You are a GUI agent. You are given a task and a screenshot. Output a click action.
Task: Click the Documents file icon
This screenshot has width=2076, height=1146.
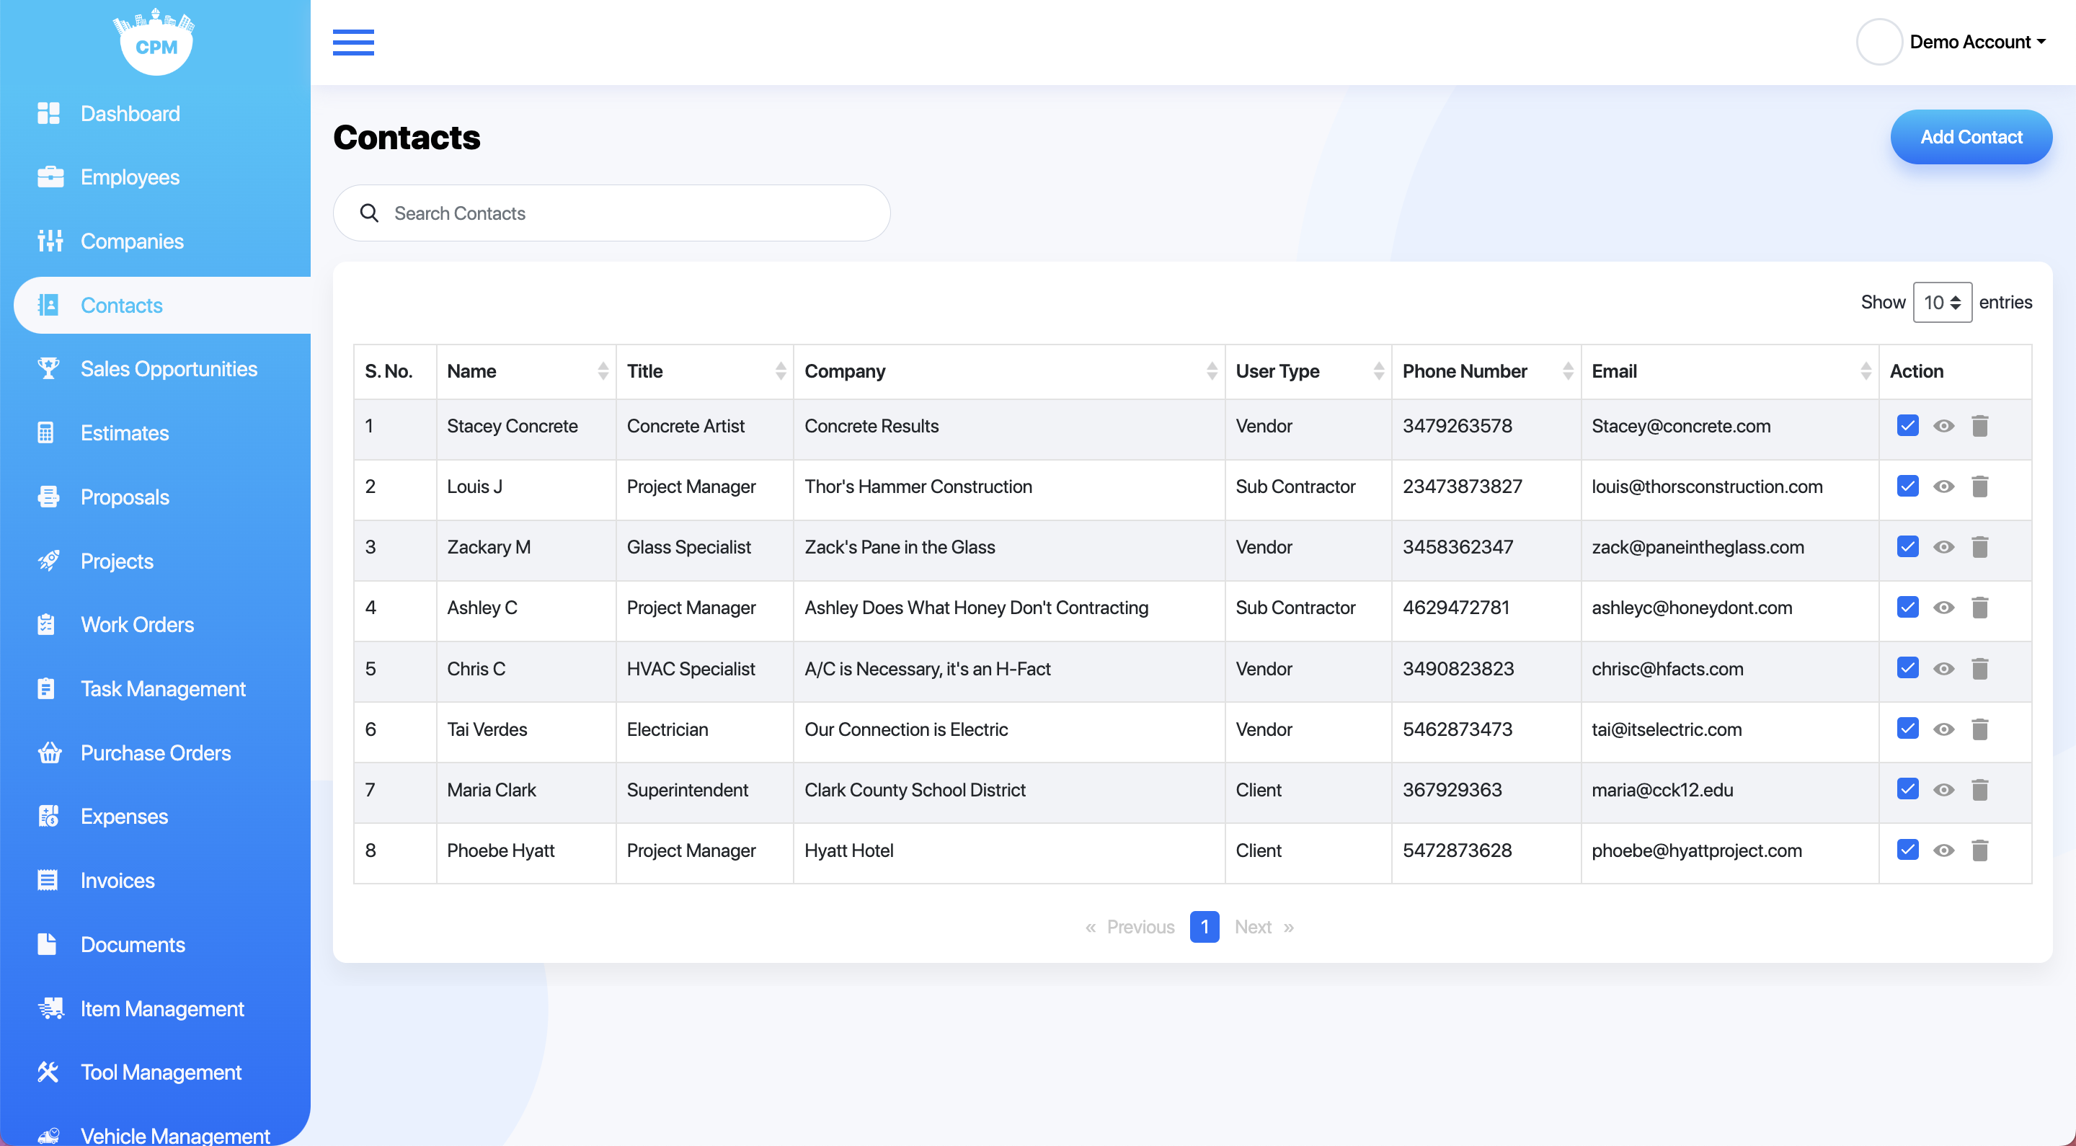(47, 943)
